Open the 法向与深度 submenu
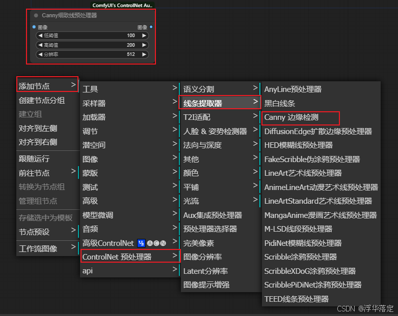Viewport: 398px width, 316px height. pyautogui.click(x=220, y=145)
